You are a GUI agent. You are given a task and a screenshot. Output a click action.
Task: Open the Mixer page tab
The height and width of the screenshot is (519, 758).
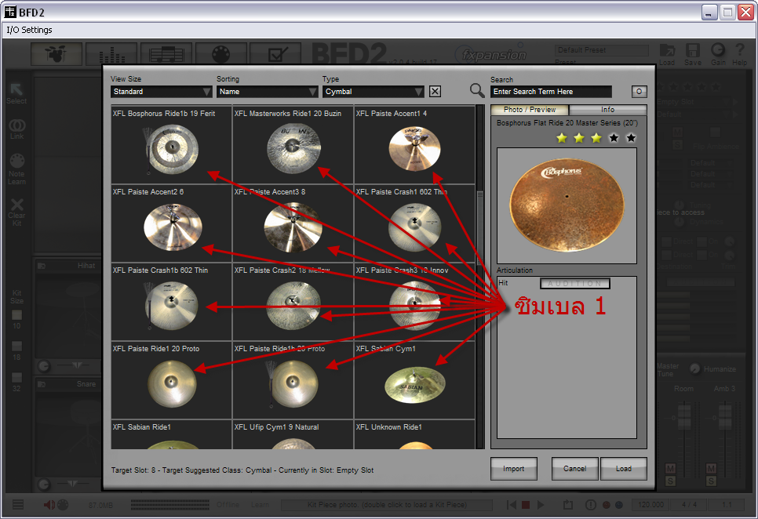111,53
